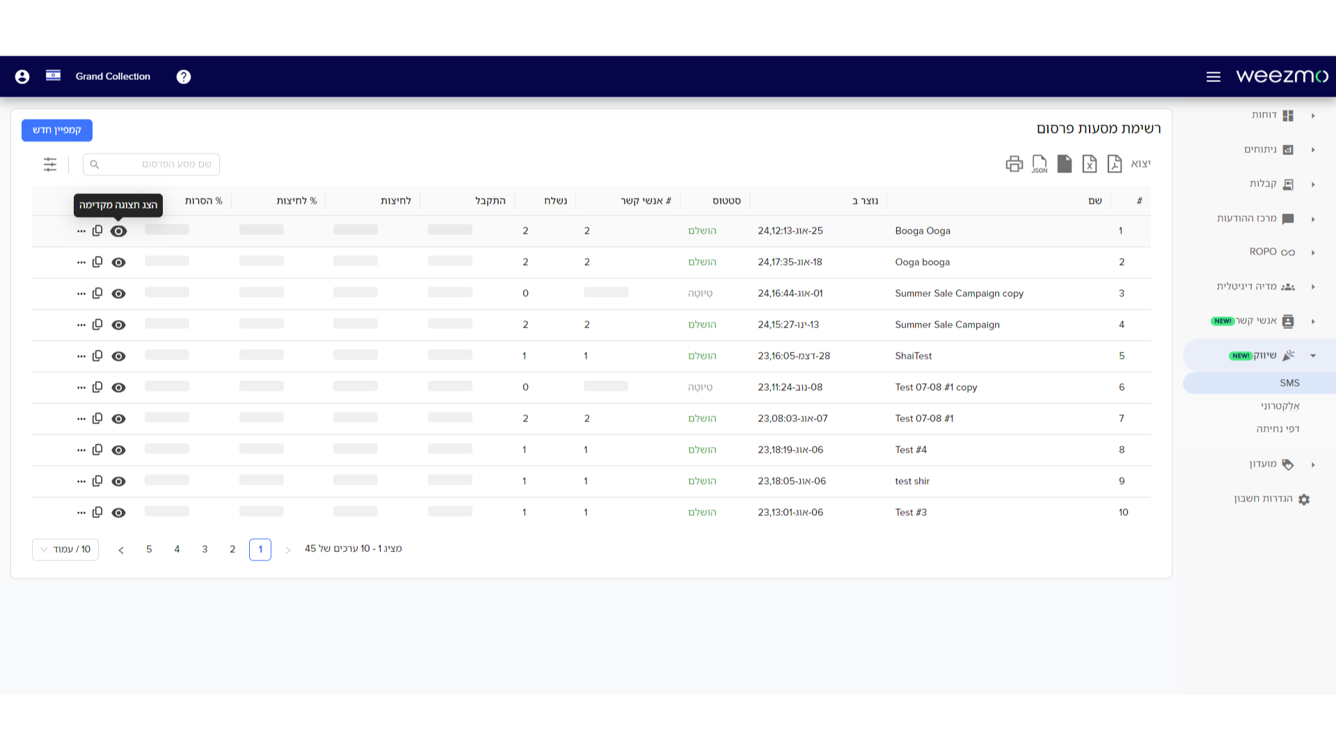Viewport: 1336px width, 751px height.
Task: Duplicate the ShaiTest campaign
Action: 97,355
